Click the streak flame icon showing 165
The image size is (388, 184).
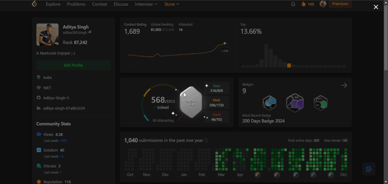click(x=304, y=4)
